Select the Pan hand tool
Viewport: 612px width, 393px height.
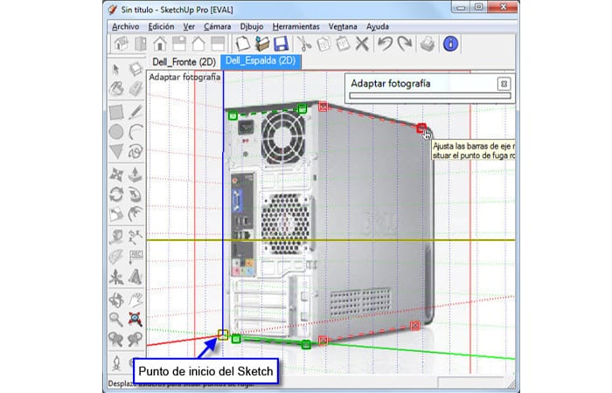(136, 300)
